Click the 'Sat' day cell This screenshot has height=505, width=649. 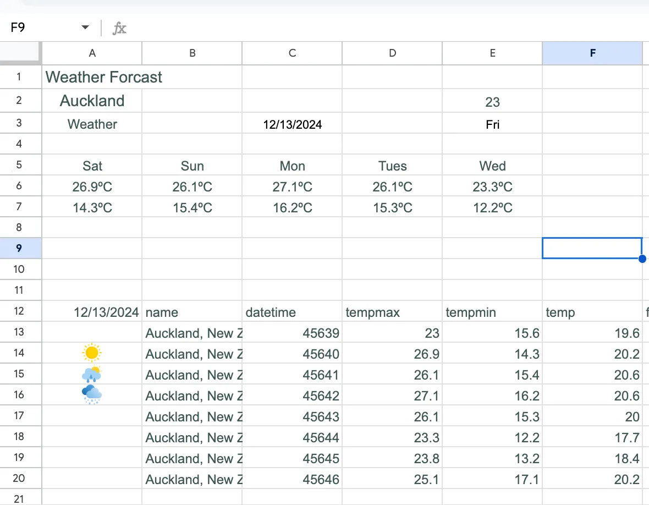tap(92, 165)
